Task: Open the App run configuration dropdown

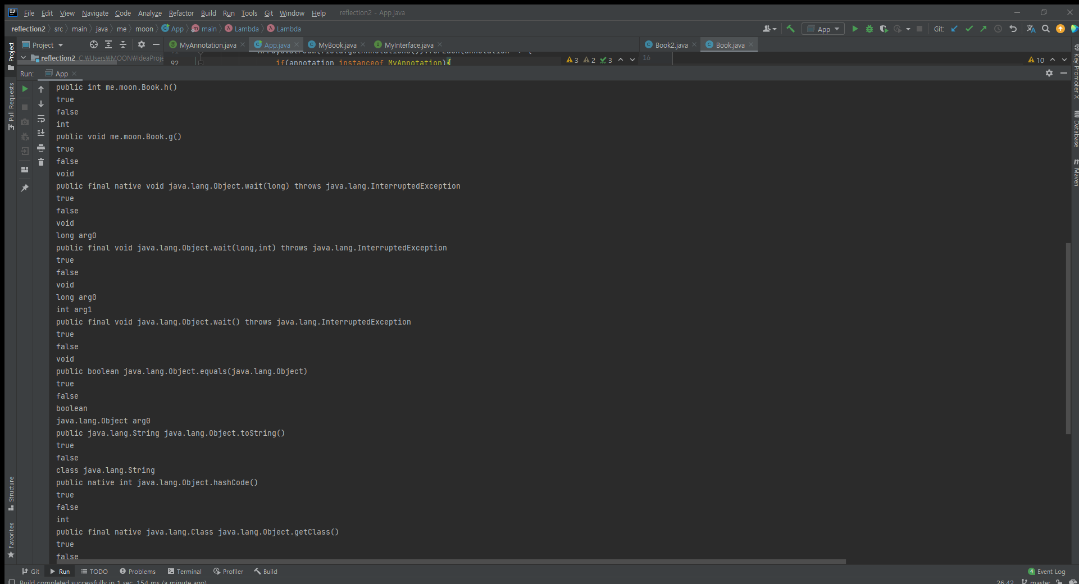Action: pyautogui.click(x=823, y=29)
